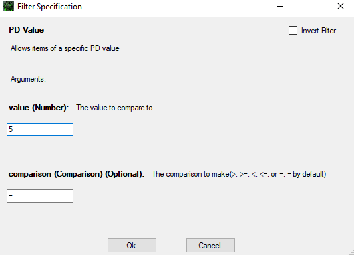Click the 'value (Number)' bold label
The width and height of the screenshot is (354, 255).
(39, 108)
